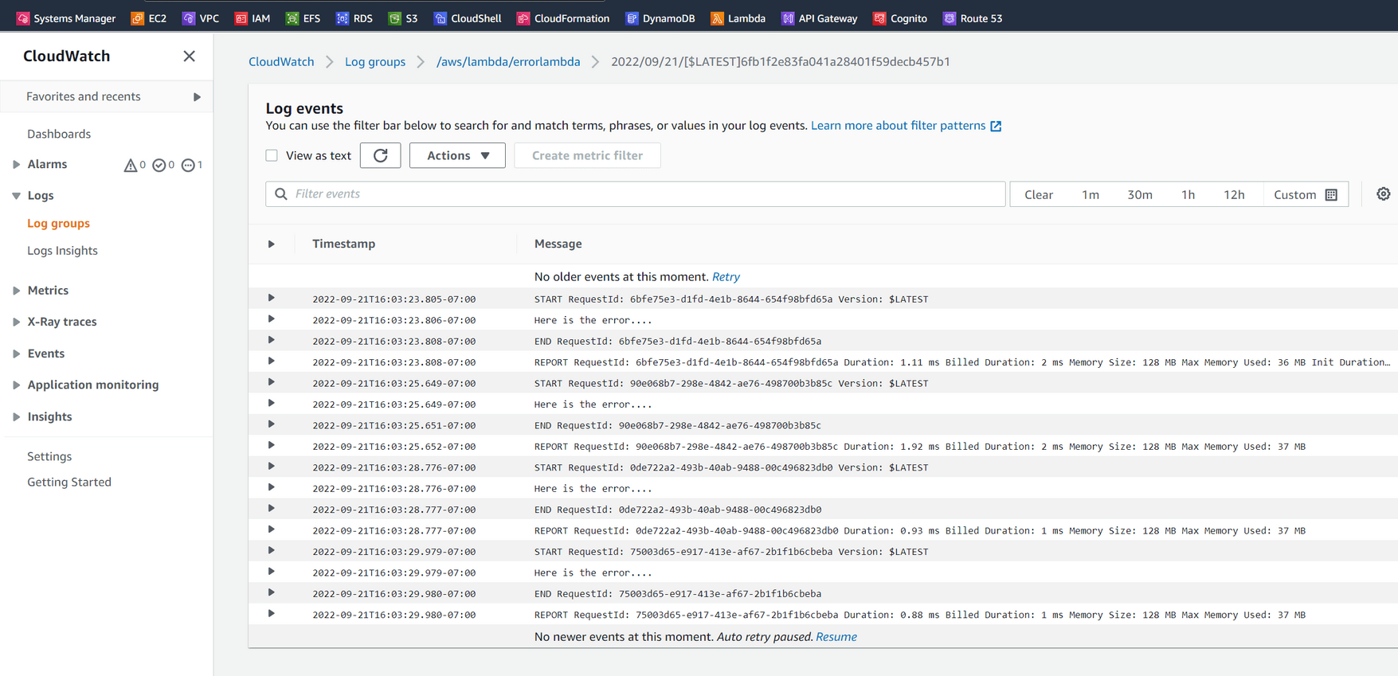Expand the Insights section

click(x=16, y=416)
